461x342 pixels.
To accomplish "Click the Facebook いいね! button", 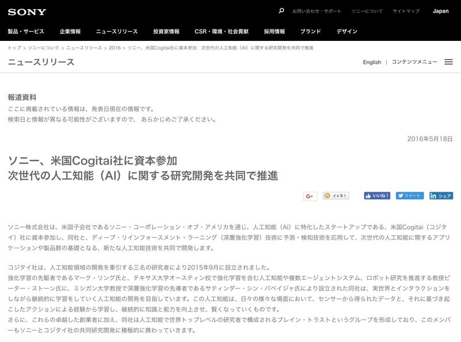I will click(377, 196).
